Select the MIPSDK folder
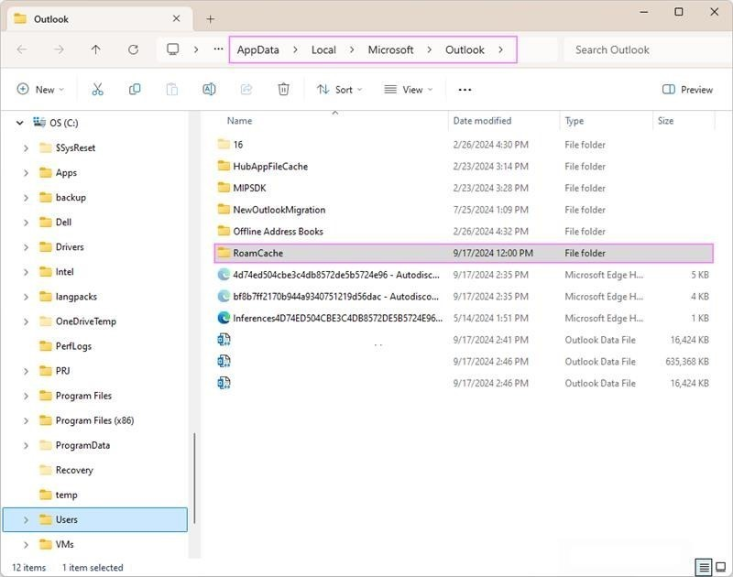 [464, 188]
